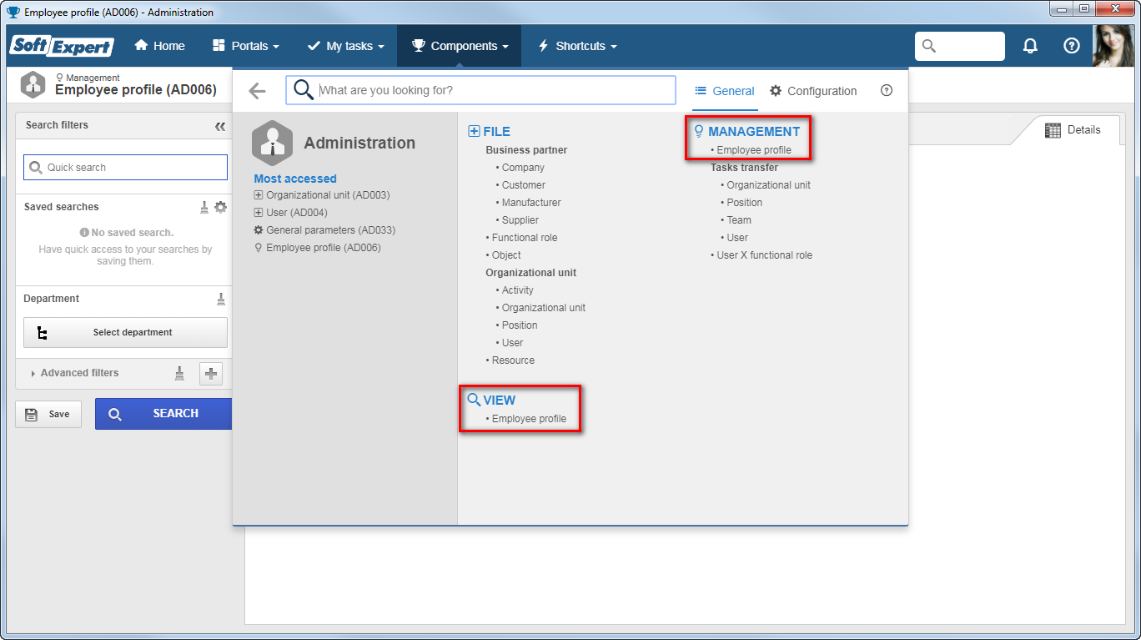Click the blue SEARCH button

163,414
